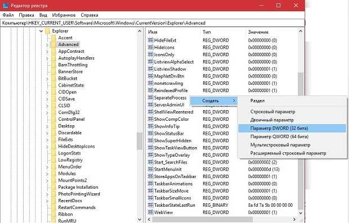
Task: Expand the Desktop key node
Action: click(47, 126)
